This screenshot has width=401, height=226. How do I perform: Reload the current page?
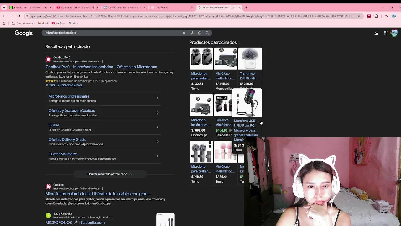(x=18, y=16)
